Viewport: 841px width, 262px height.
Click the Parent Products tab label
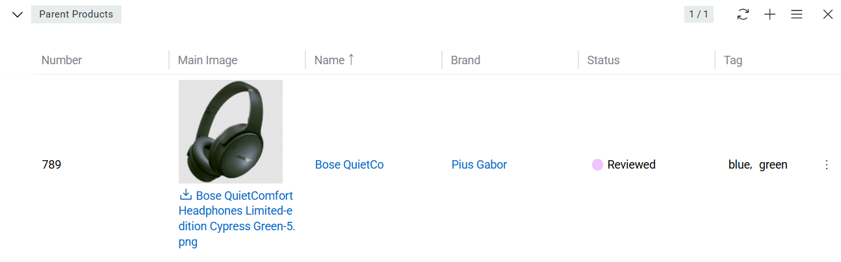click(x=76, y=14)
